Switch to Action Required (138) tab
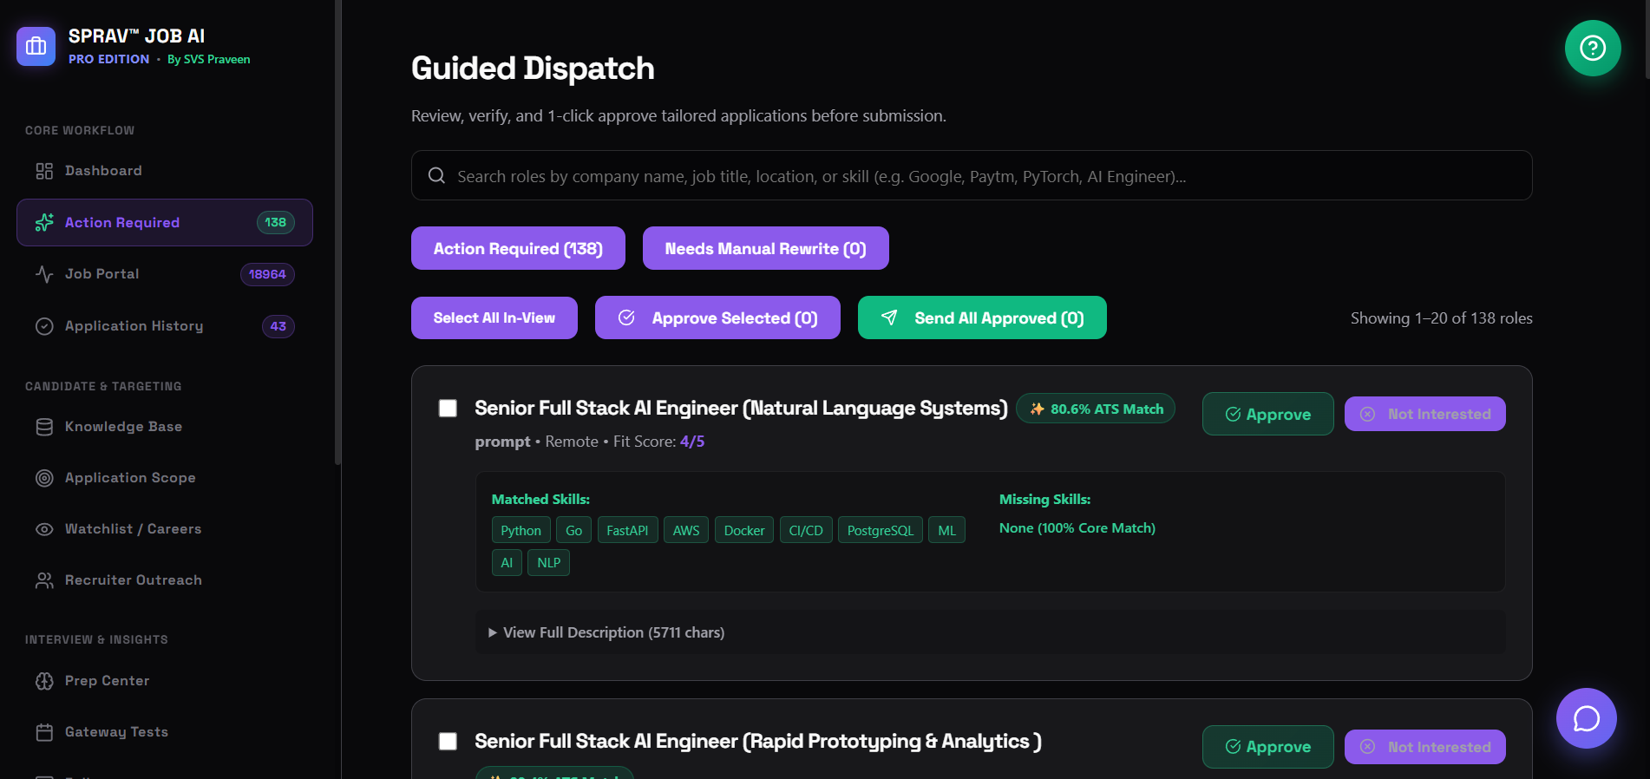Image resolution: width=1650 pixels, height=779 pixels. (x=518, y=248)
